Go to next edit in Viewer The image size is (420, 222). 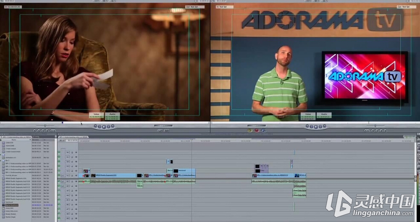(113, 126)
